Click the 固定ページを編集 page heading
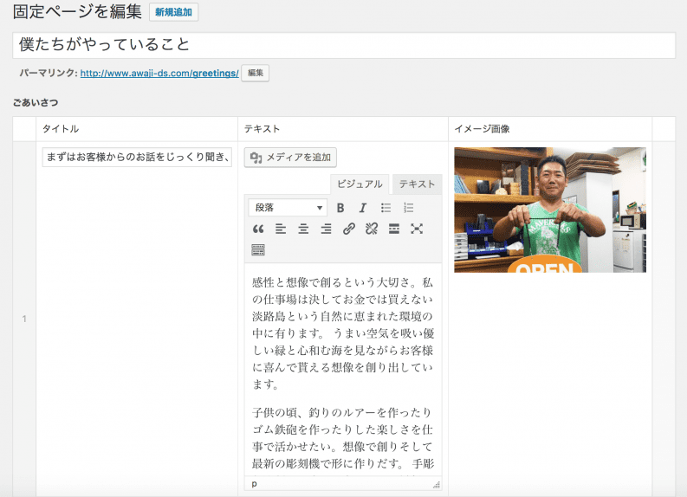 77,12
